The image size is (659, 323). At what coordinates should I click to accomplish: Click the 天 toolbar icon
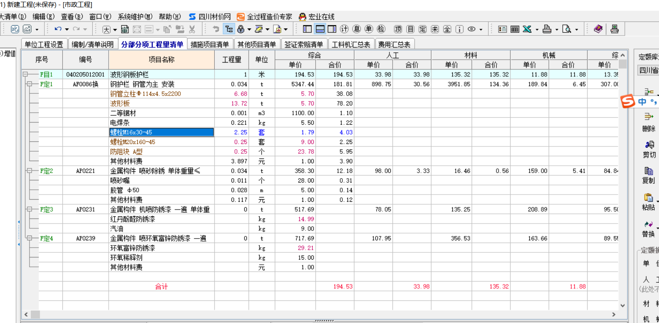point(106,29)
